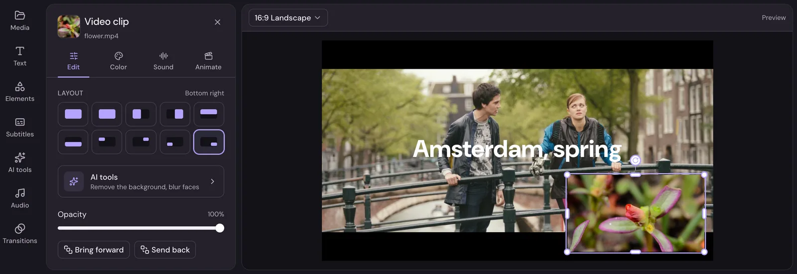
Task: Switch to the Animate tab
Action: (x=208, y=61)
